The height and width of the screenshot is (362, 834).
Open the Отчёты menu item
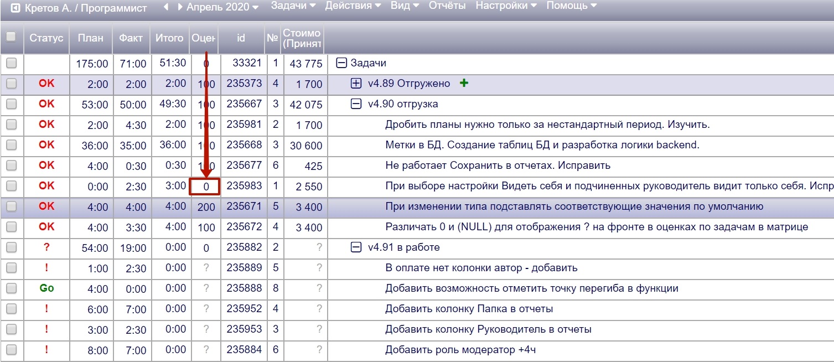pyautogui.click(x=447, y=6)
